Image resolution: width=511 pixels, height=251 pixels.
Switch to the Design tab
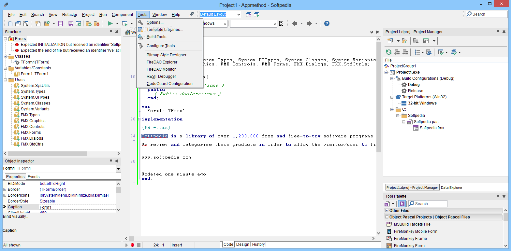pos(242,244)
